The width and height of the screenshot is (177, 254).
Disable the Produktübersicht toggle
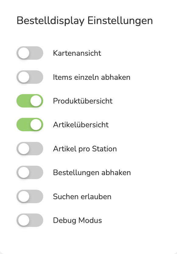(30, 101)
